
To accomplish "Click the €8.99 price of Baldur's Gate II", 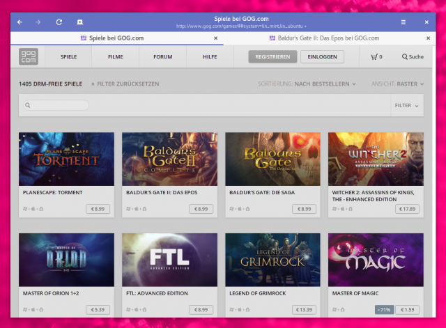I will pyautogui.click(x=201, y=209).
